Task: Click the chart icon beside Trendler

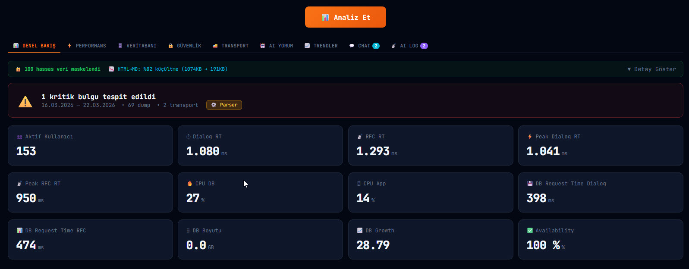Action: point(307,46)
